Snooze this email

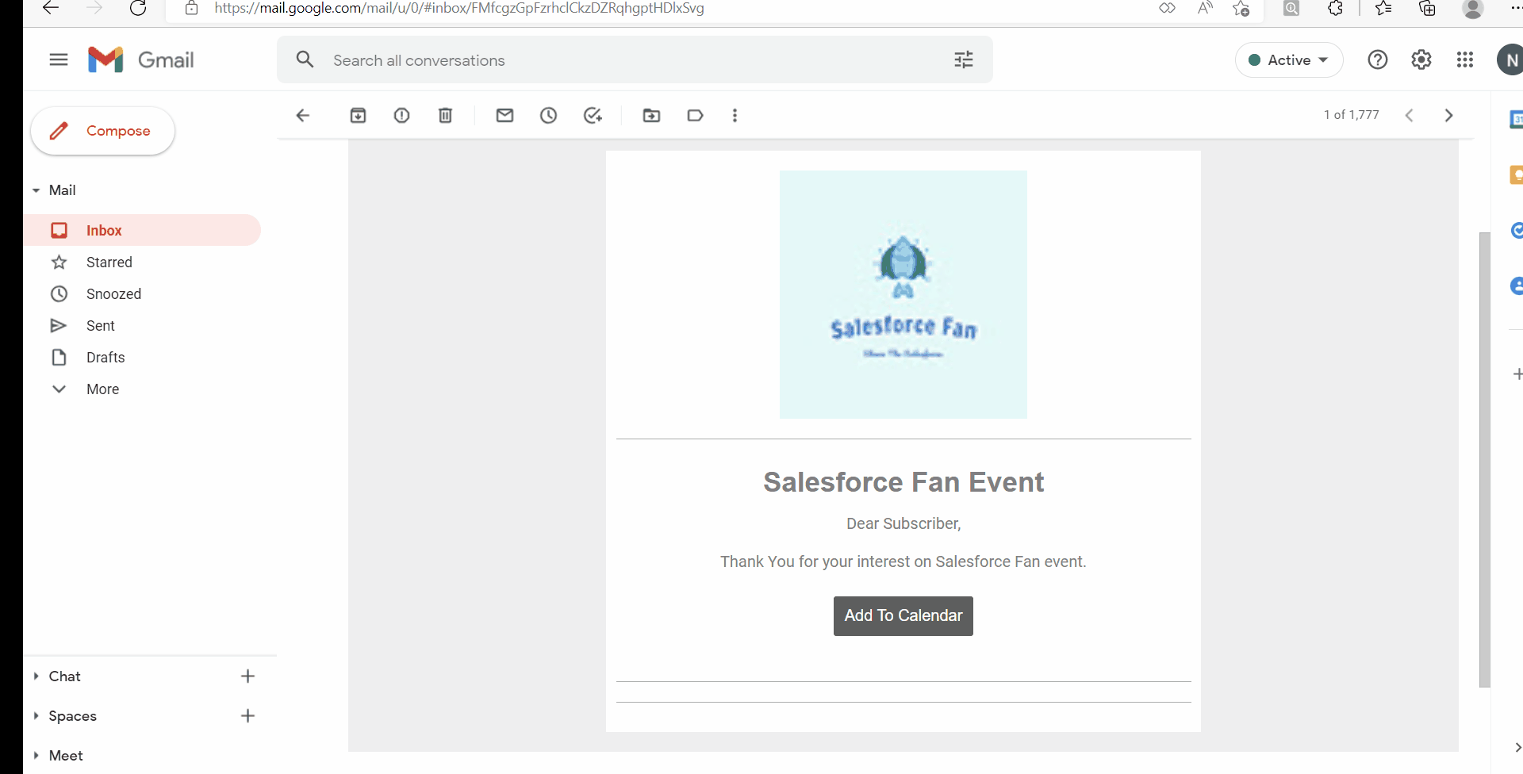point(549,116)
